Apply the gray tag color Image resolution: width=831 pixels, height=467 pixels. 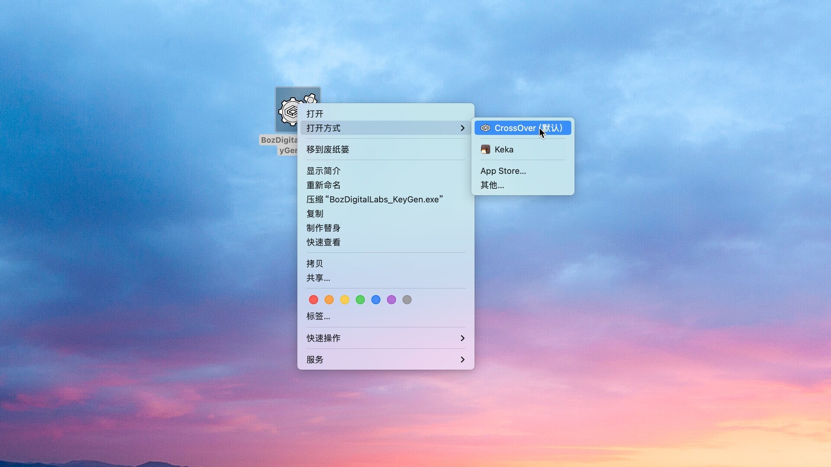407,300
